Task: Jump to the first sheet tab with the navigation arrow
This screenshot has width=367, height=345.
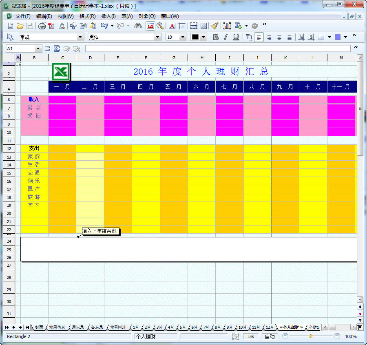Action: (x=7, y=327)
